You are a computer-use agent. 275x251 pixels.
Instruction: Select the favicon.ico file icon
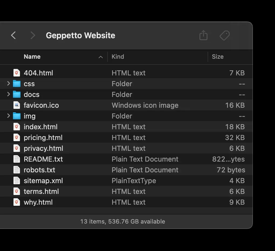pyautogui.click(x=17, y=105)
